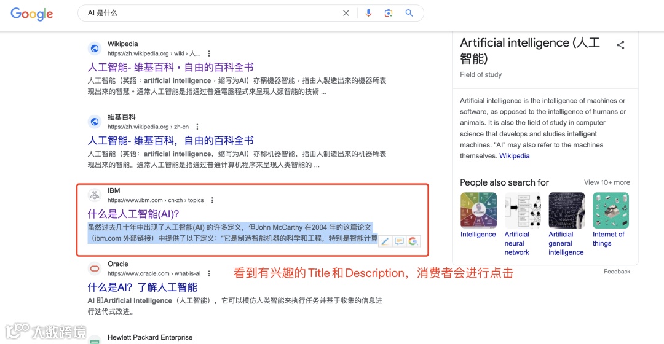
Task: Open Google Lens image search icon
Action: (x=389, y=13)
